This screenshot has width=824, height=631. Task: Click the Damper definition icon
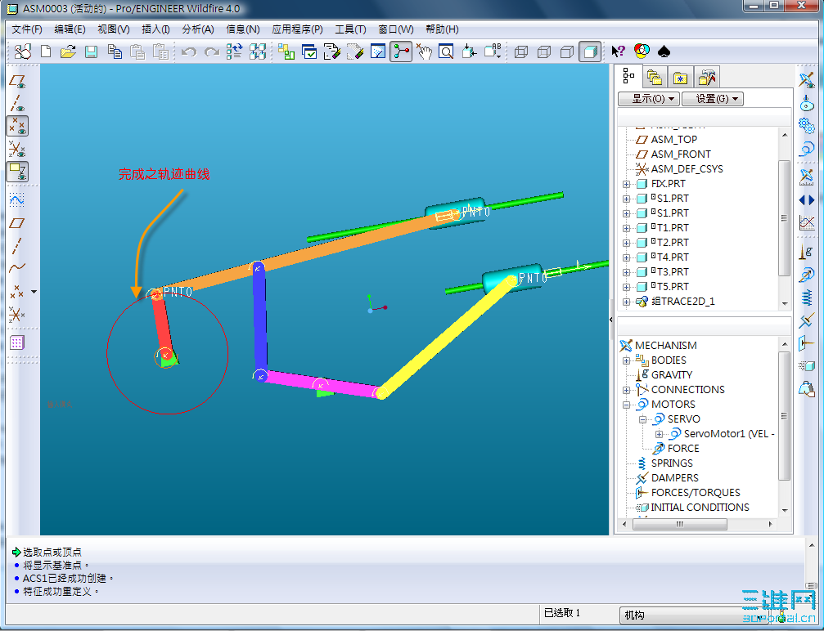point(806,320)
